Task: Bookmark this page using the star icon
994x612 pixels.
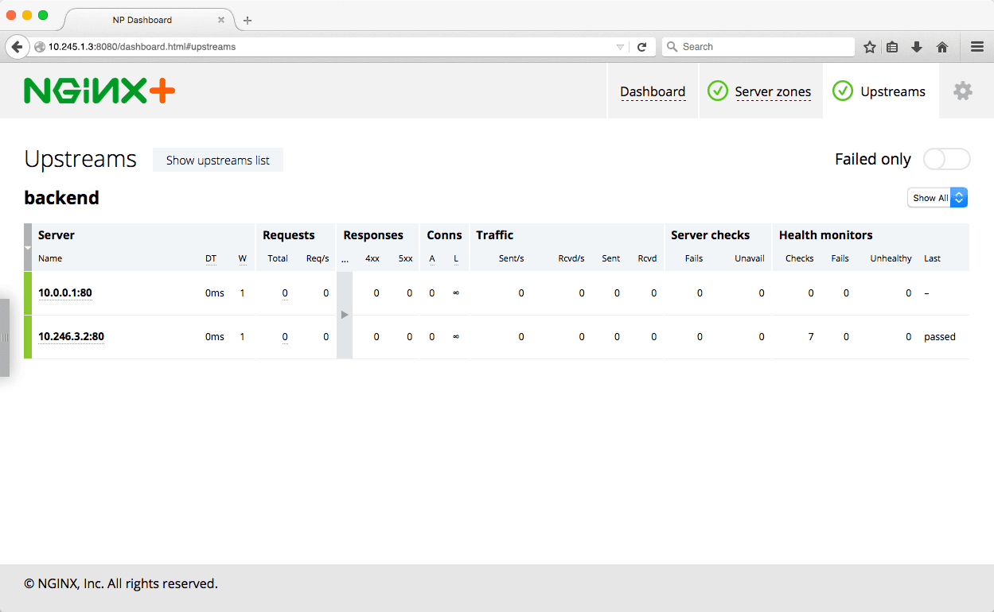Action: [869, 46]
